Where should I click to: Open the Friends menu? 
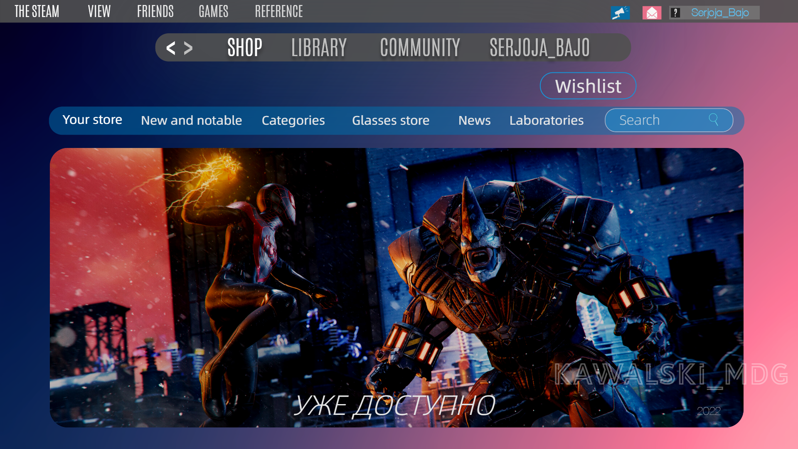coord(155,11)
